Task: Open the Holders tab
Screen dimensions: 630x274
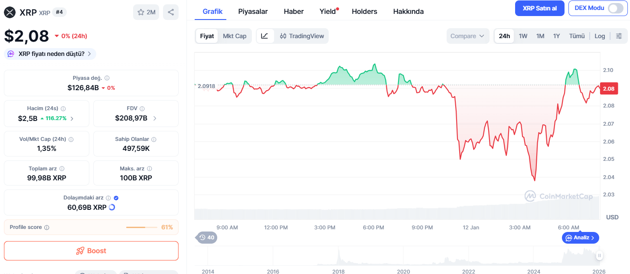Action: point(364,11)
